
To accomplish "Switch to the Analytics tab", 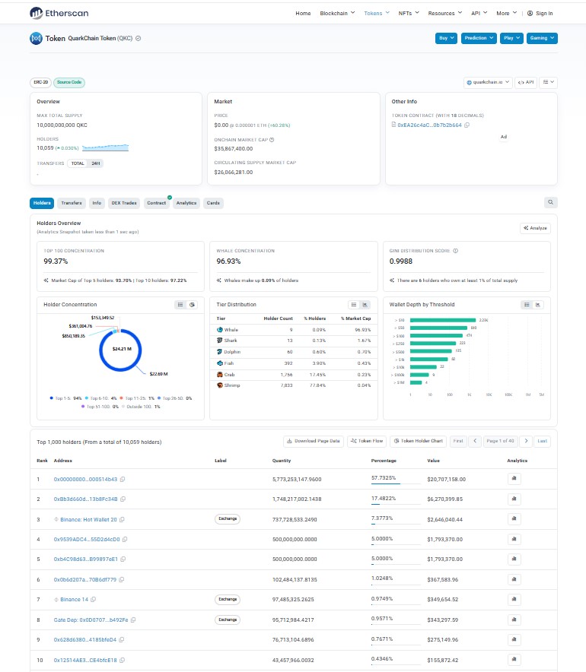I will [x=186, y=203].
